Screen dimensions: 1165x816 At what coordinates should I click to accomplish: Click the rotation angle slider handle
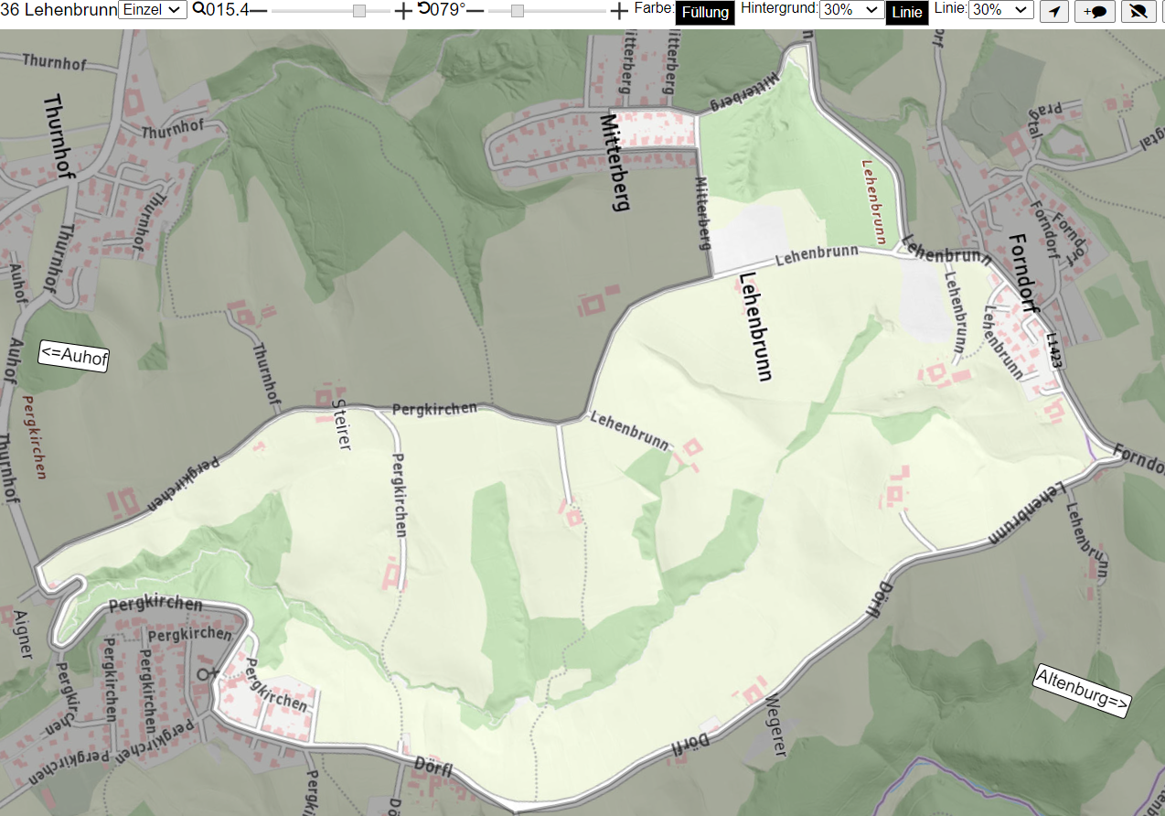[518, 10]
